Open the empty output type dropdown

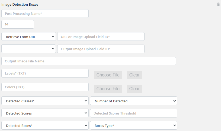[28, 49]
